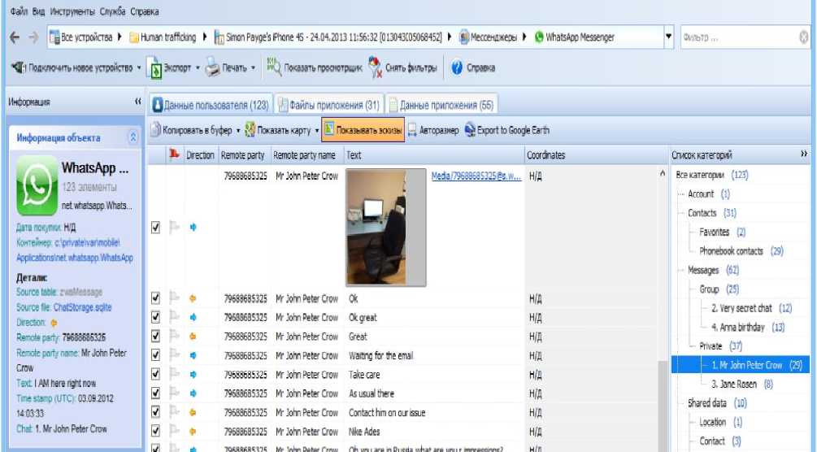Select Phonebook contacts (29) category
Image resolution: width=817 pixels, height=452 pixels.
click(x=741, y=250)
